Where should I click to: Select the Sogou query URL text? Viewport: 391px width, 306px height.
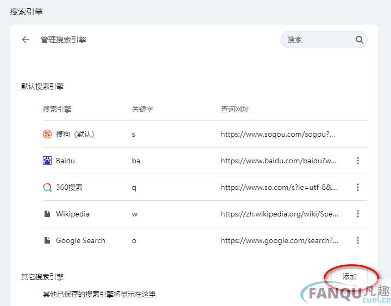click(278, 134)
